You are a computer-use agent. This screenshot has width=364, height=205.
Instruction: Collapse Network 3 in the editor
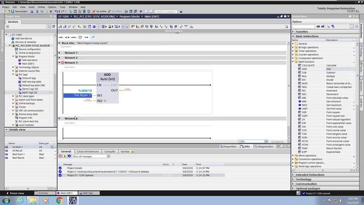tap(59, 63)
